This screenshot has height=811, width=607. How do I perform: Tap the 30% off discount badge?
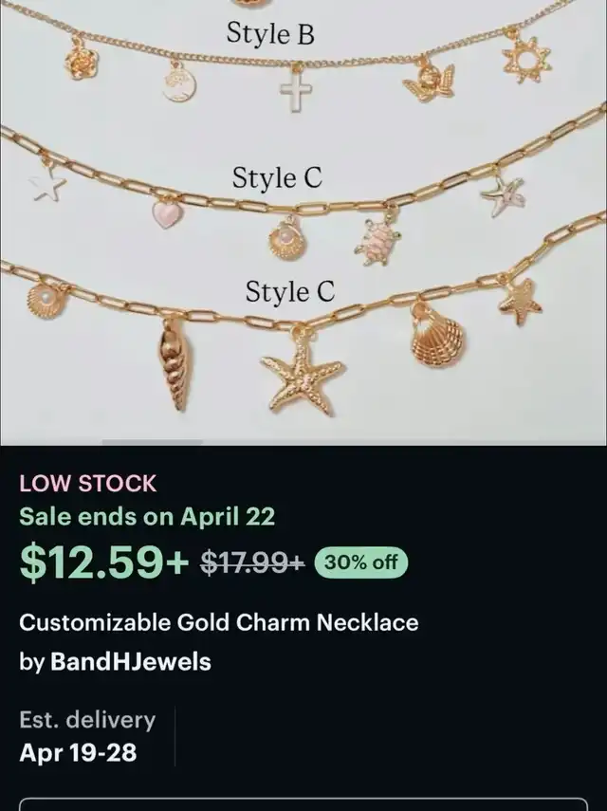(x=361, y=562)
